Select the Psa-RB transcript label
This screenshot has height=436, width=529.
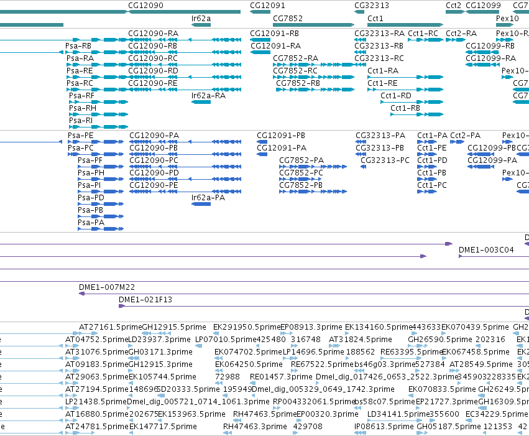coord(78,46)
